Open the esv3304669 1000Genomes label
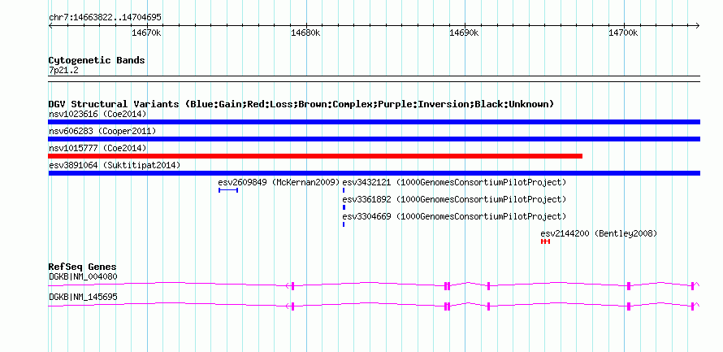Image resolution: width=723 pixels, height=352 pixels. point(454,216)
